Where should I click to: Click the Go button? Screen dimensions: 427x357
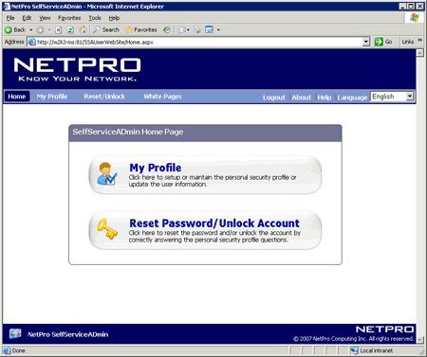click(383, 42)
